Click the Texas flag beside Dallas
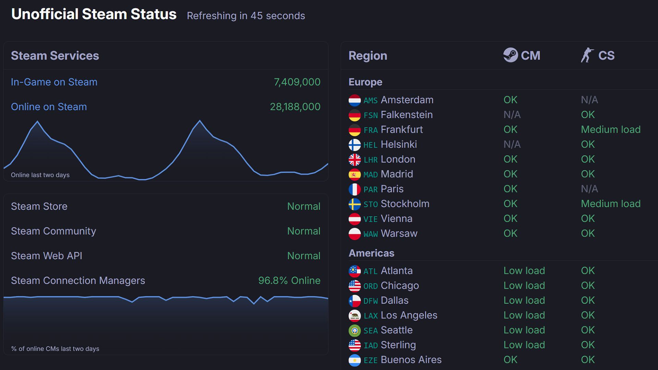This screenshot has width=658, height=370. point(355,301)
